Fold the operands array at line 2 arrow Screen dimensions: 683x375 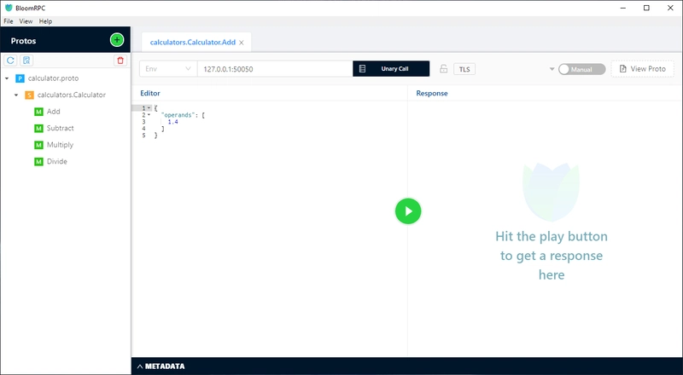(149, 115)
